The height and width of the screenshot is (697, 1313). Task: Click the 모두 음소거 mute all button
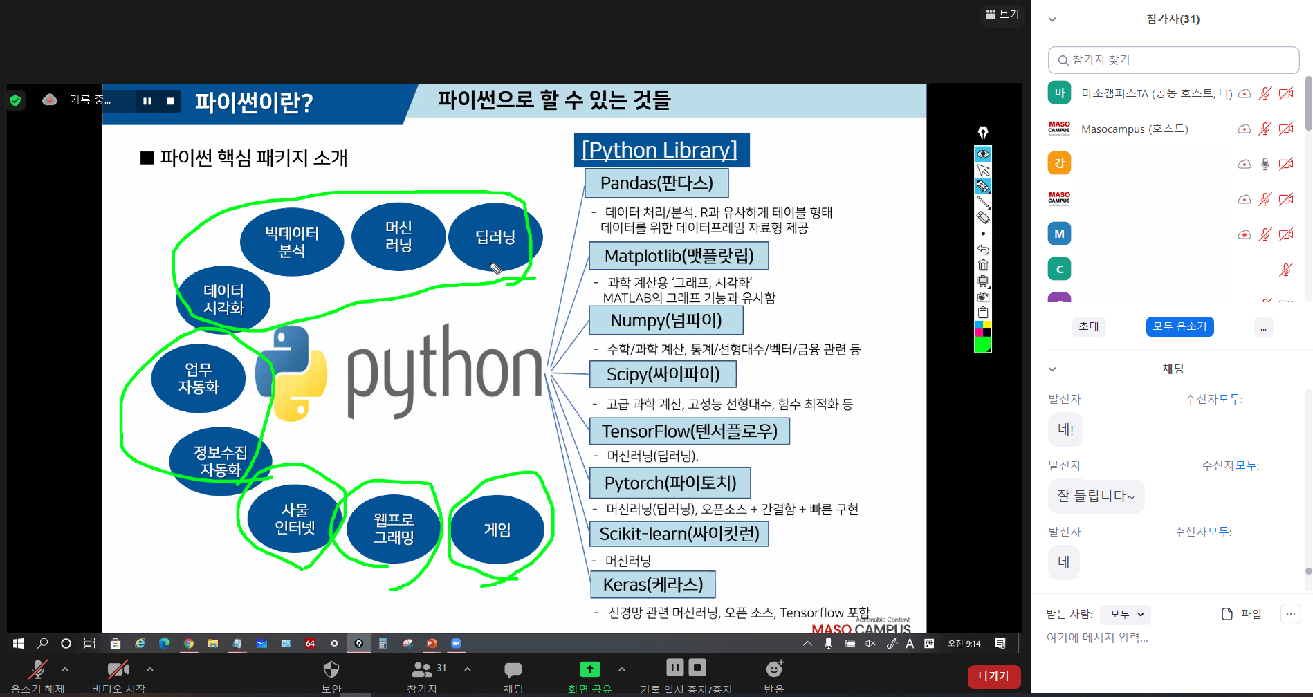point(1179,326)
